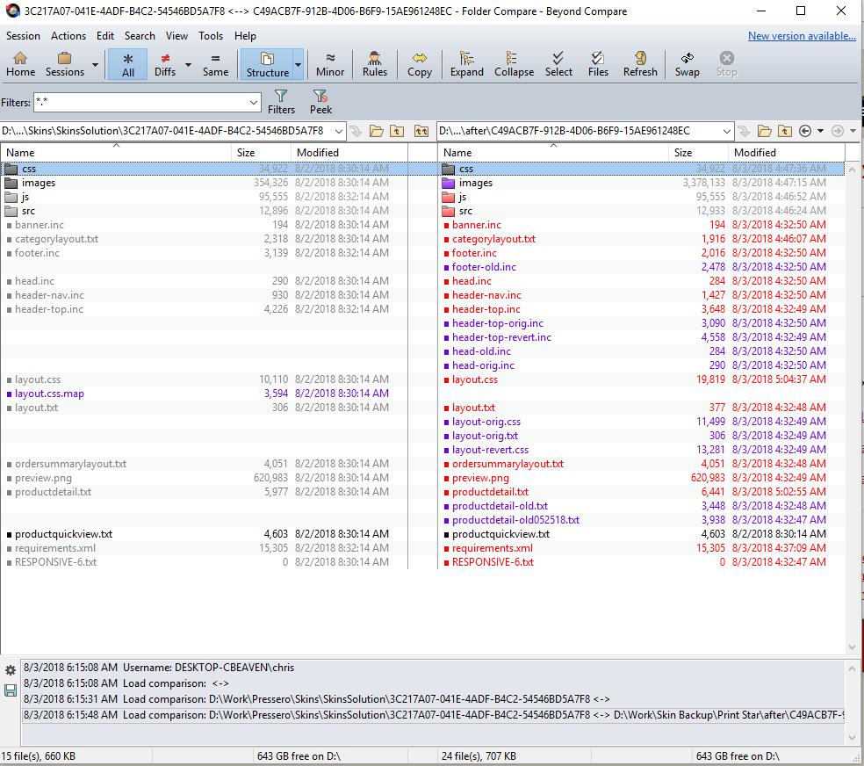This screenshot has height=766, width=864.
Task: Expand all folders with the Expand tool
Action: point(467,64)
